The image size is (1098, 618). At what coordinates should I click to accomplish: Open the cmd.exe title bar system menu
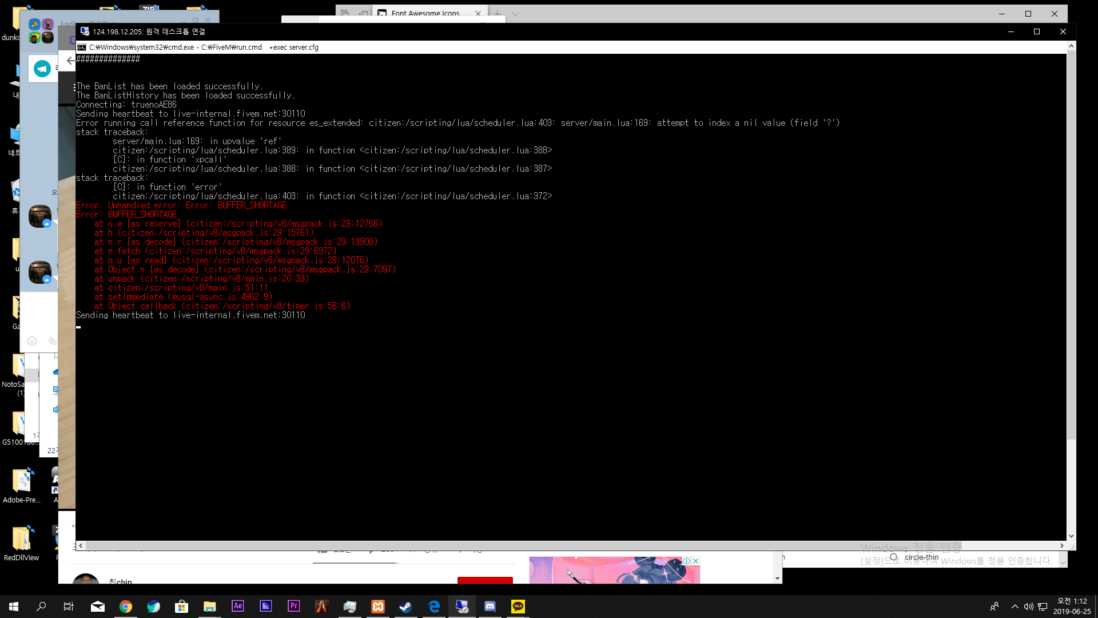(81, 47)
